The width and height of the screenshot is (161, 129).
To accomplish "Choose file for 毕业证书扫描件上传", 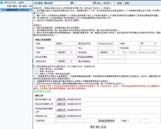I will coord(61,104).
